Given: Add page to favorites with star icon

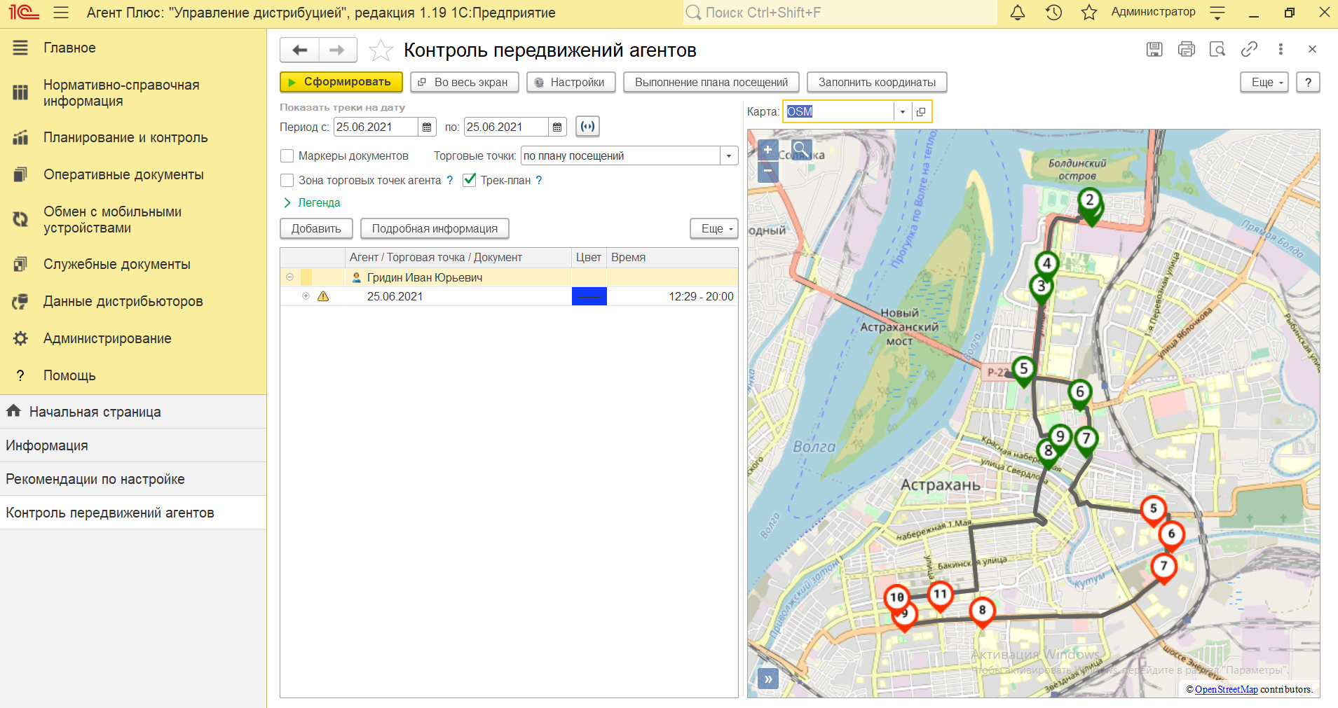Looking at the screenshot, I should (x=381, y=50).
